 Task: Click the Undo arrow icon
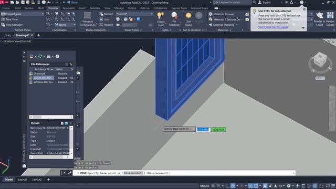pos(49,2)
